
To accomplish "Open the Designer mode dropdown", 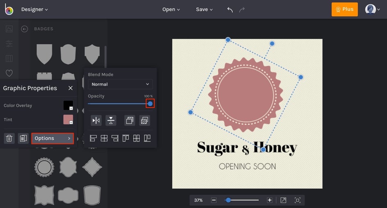I will click(x=34, y=9).
